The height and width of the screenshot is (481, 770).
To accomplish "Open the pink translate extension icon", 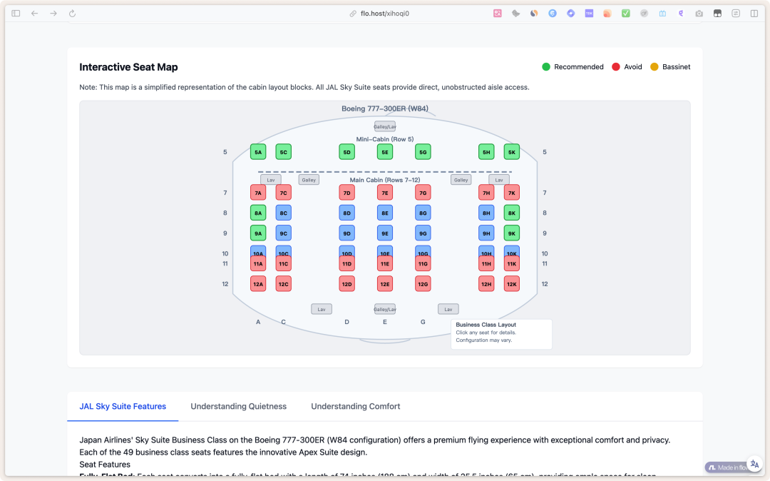I will [498, 14].
